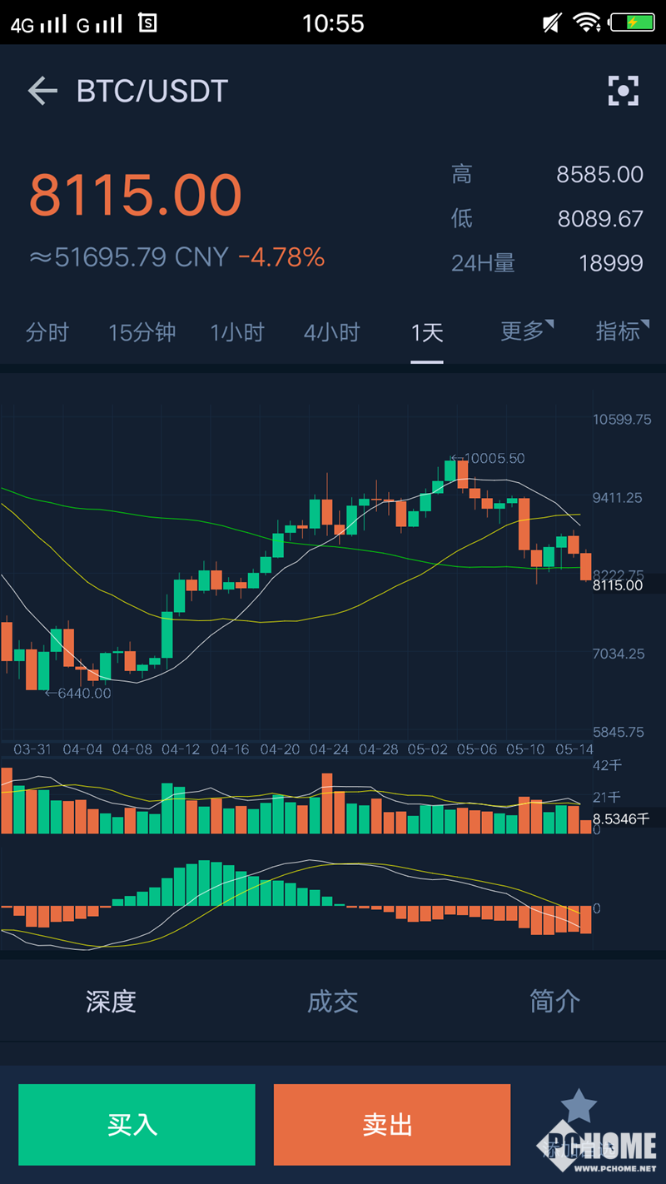Tap the 8115.00 price tag on axis
The image size is (666, 1184).
pyautogui.click(x=618, y=585)
